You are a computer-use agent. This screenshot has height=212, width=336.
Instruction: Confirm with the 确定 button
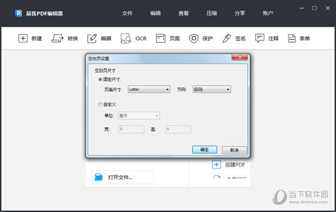[x=204, y=150]
